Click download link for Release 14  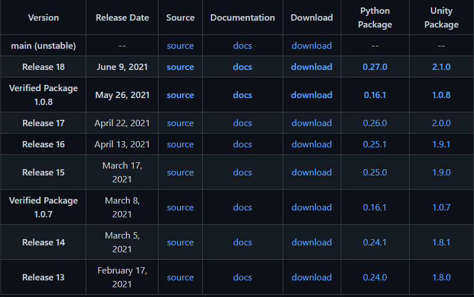311,242
